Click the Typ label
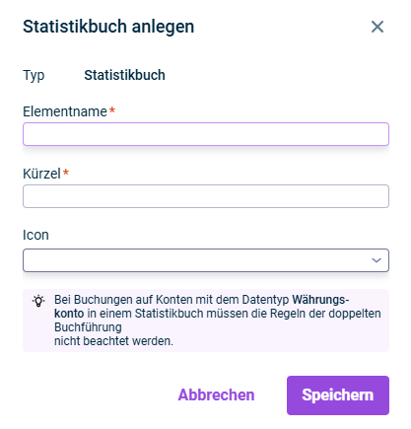Screen dimensions: 411x429 (x=34, y=76)
